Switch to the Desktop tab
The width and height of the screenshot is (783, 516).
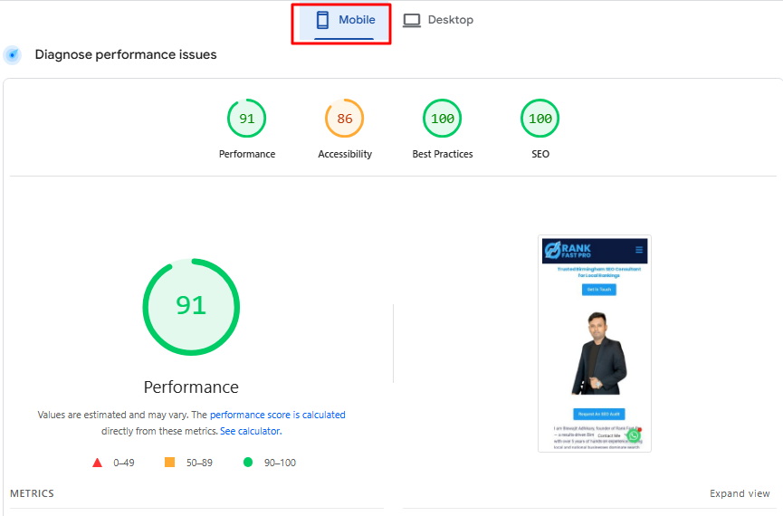pyautogui.click(x=438, y=20)
